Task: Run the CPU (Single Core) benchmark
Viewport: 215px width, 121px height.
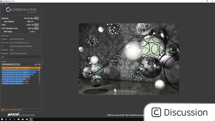Action: [x=36, y=28]
